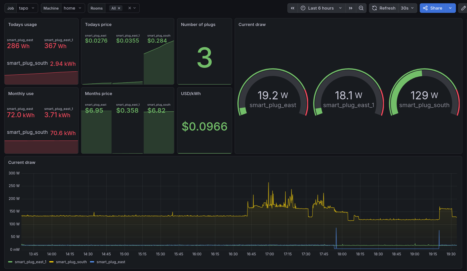Click the Refresh dashboard button
The image size is (467, 271).
pos(384,8)
